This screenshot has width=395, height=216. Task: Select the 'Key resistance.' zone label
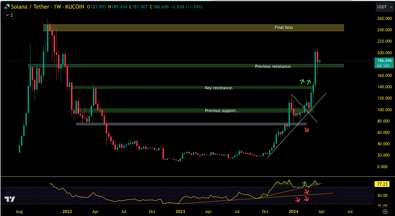219,88
